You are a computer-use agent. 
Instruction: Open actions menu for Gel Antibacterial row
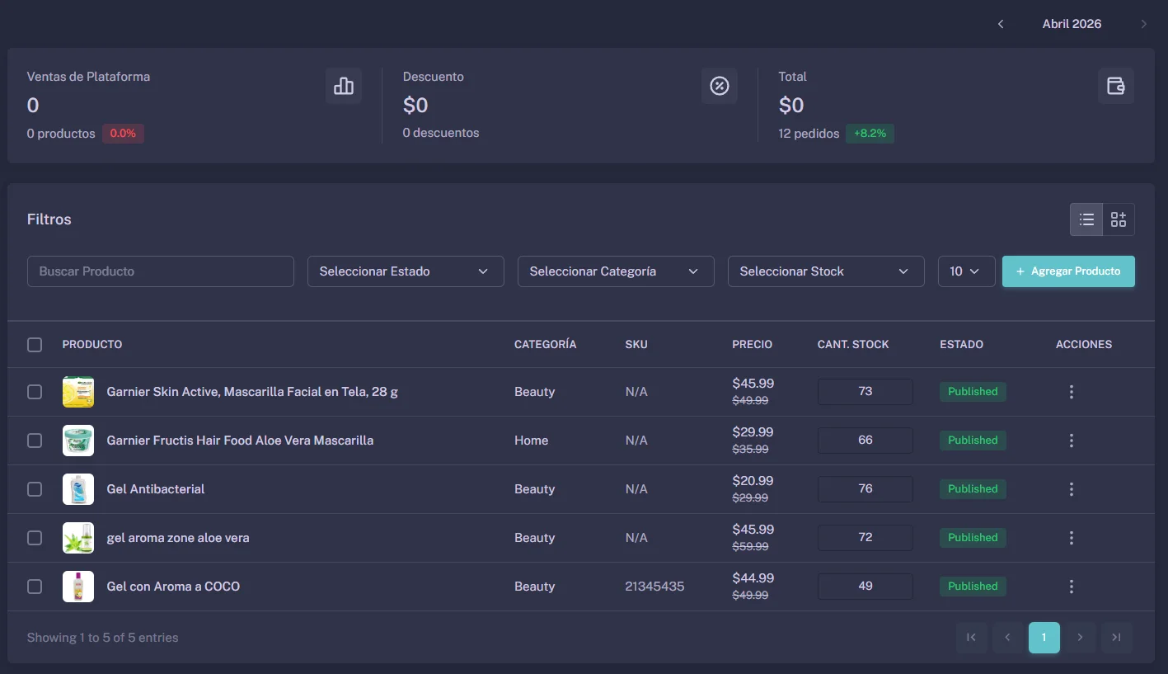(1072, 489)
